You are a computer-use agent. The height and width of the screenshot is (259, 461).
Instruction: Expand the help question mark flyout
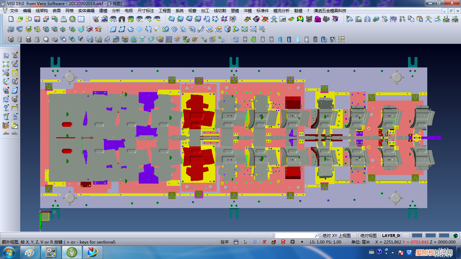tap(6, 108)
